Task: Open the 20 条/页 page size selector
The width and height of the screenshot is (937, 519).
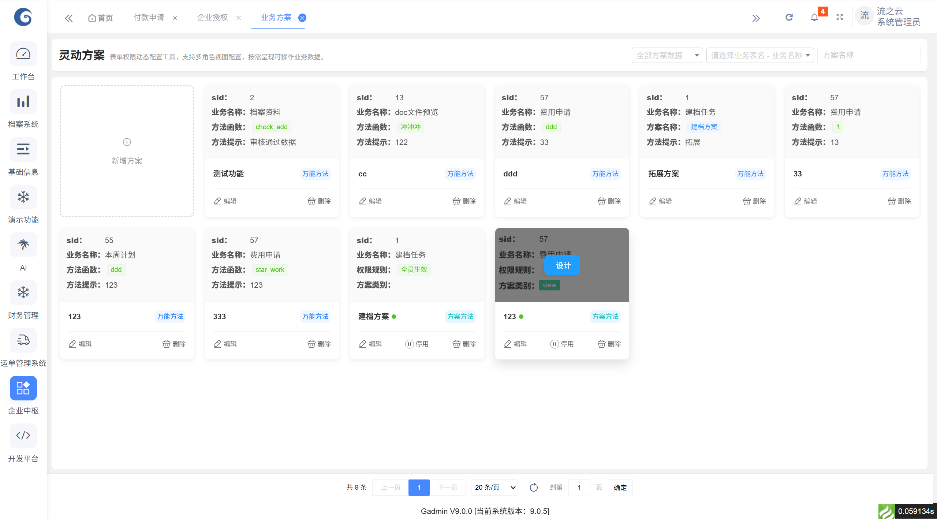Action: 494,488
